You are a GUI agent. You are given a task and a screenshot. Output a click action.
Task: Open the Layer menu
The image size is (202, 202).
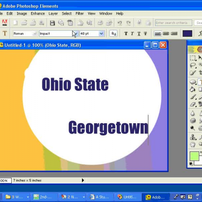point(53,14)
